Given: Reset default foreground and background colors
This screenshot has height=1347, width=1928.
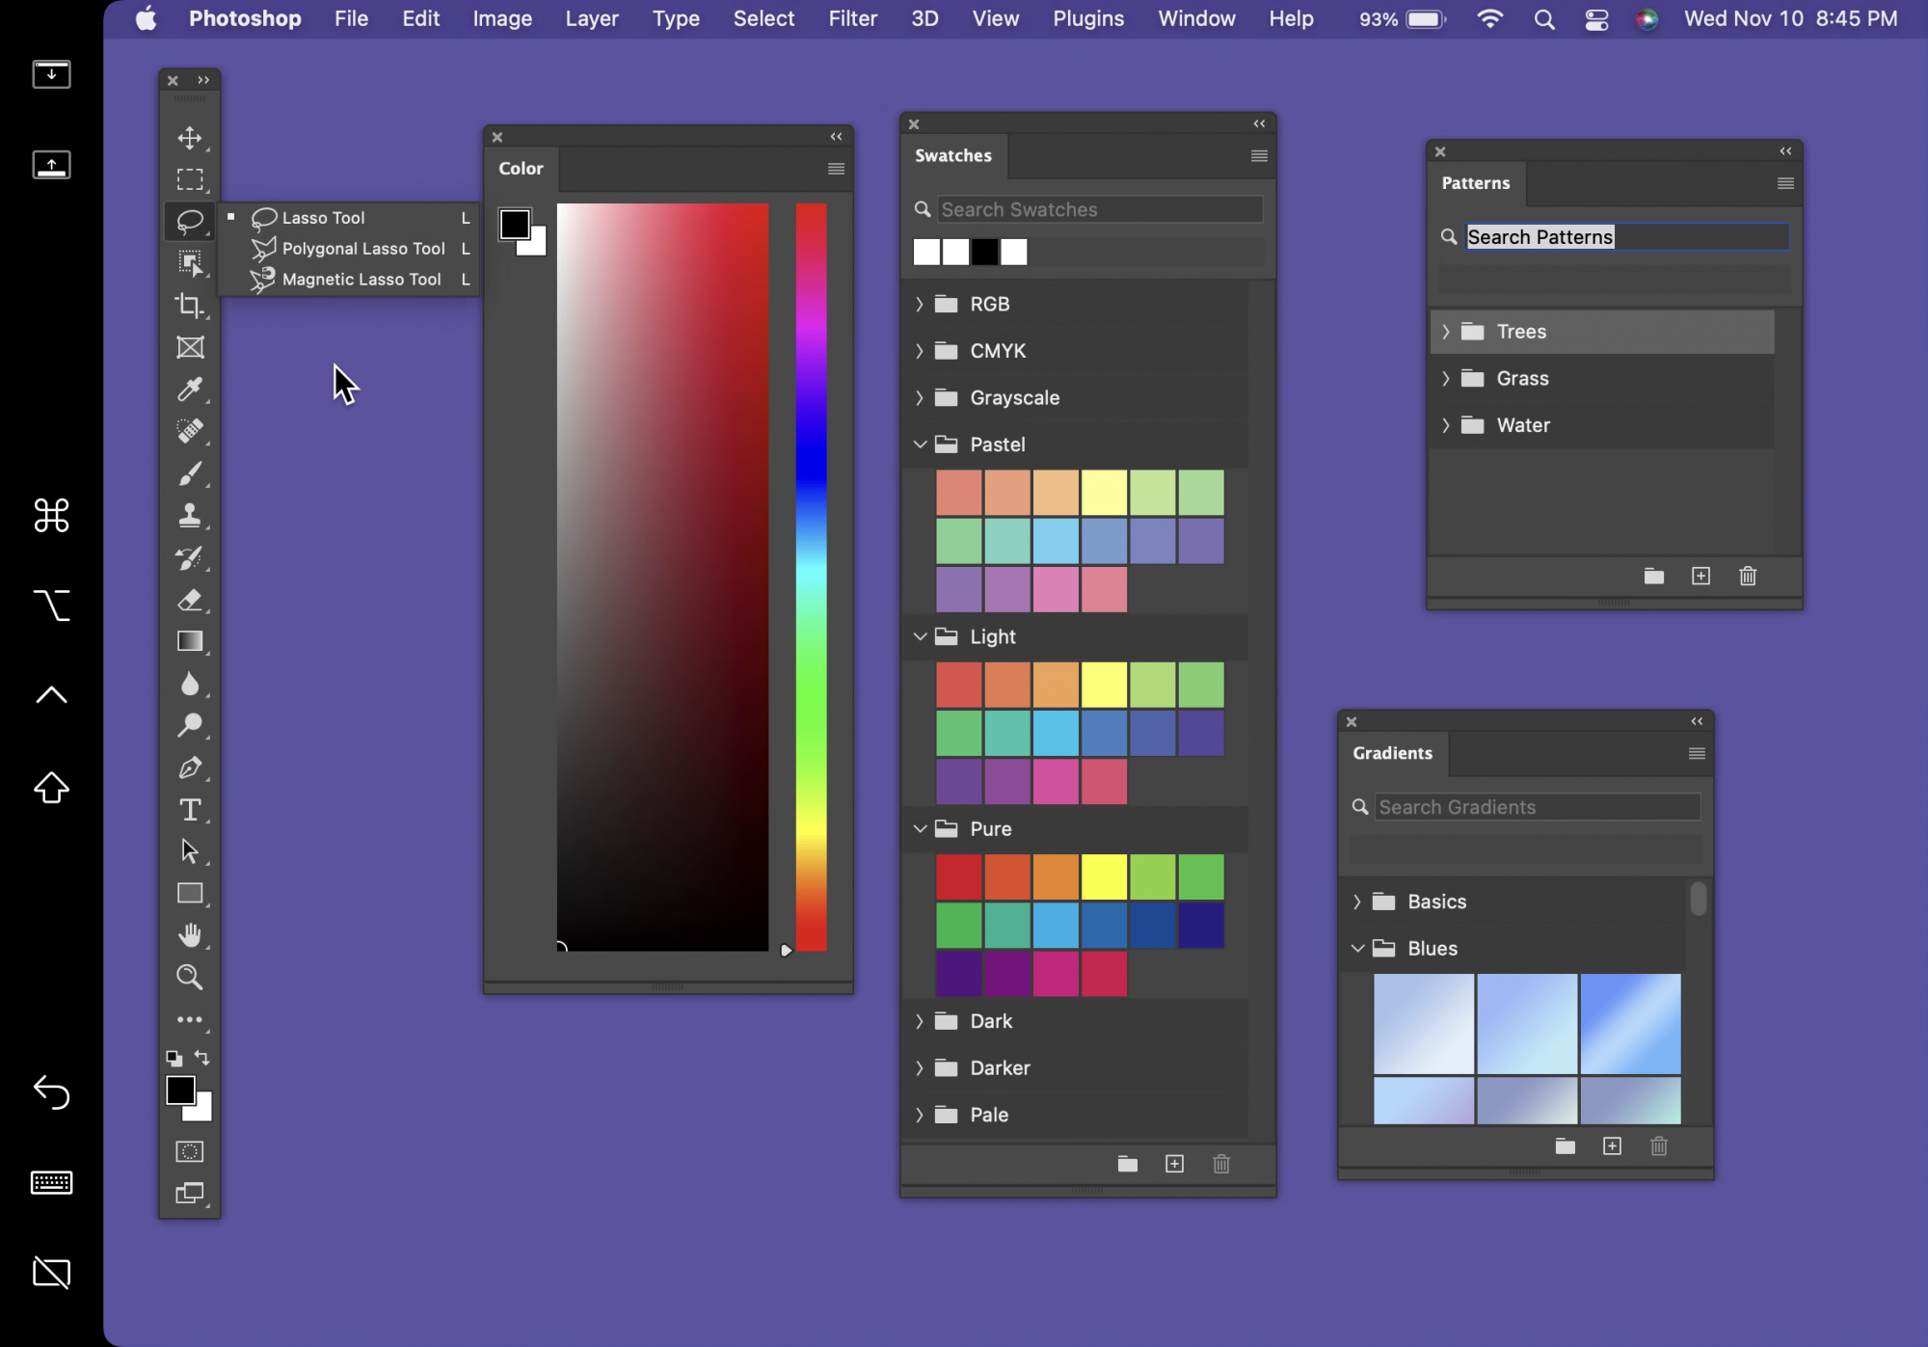Looking at the screenshot, I should point(174,1059).
